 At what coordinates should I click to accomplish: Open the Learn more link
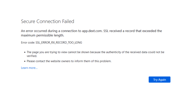coord(29,68)
